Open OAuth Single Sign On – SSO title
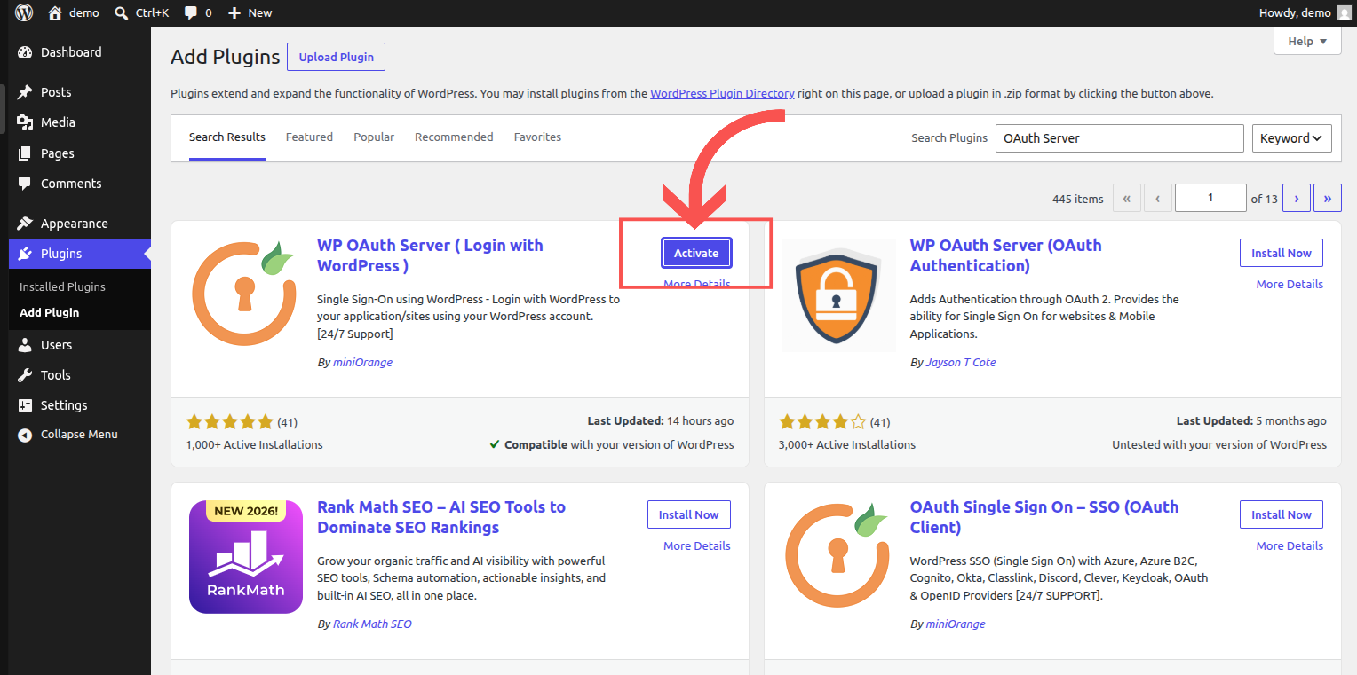Screen dimensions: 1357x675 (x=1044, y=517)
